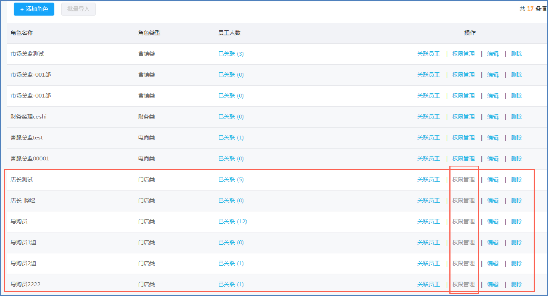Viewport: 548px width, 296px height.
Task: Select the role name 导购员1组
Action: pos(23,243)
